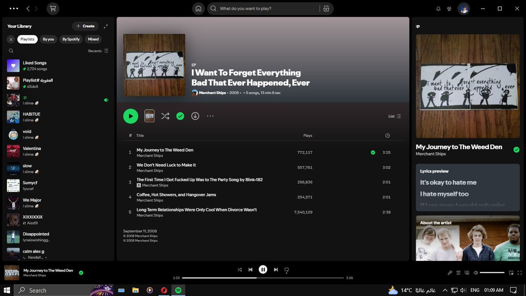Go back with the left arrow
The image size is (526, 296).
coord(28,8)
